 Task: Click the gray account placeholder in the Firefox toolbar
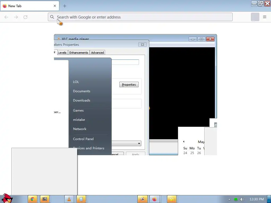coord(255,17)
